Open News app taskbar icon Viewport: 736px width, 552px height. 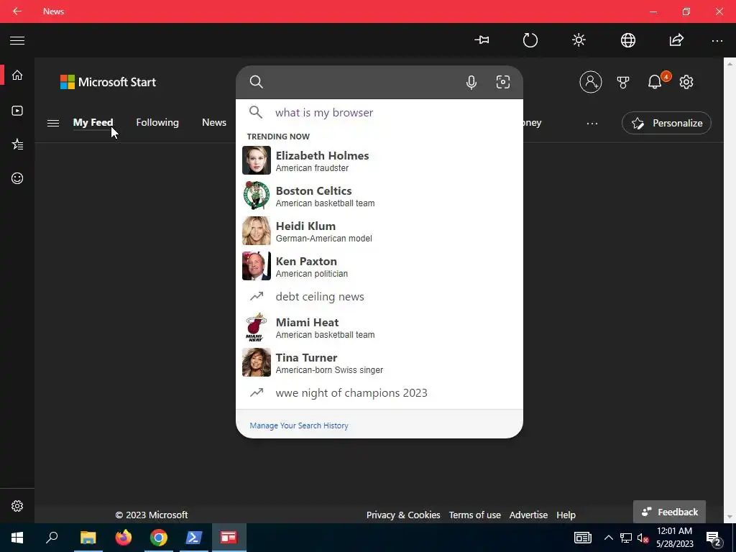229,538
